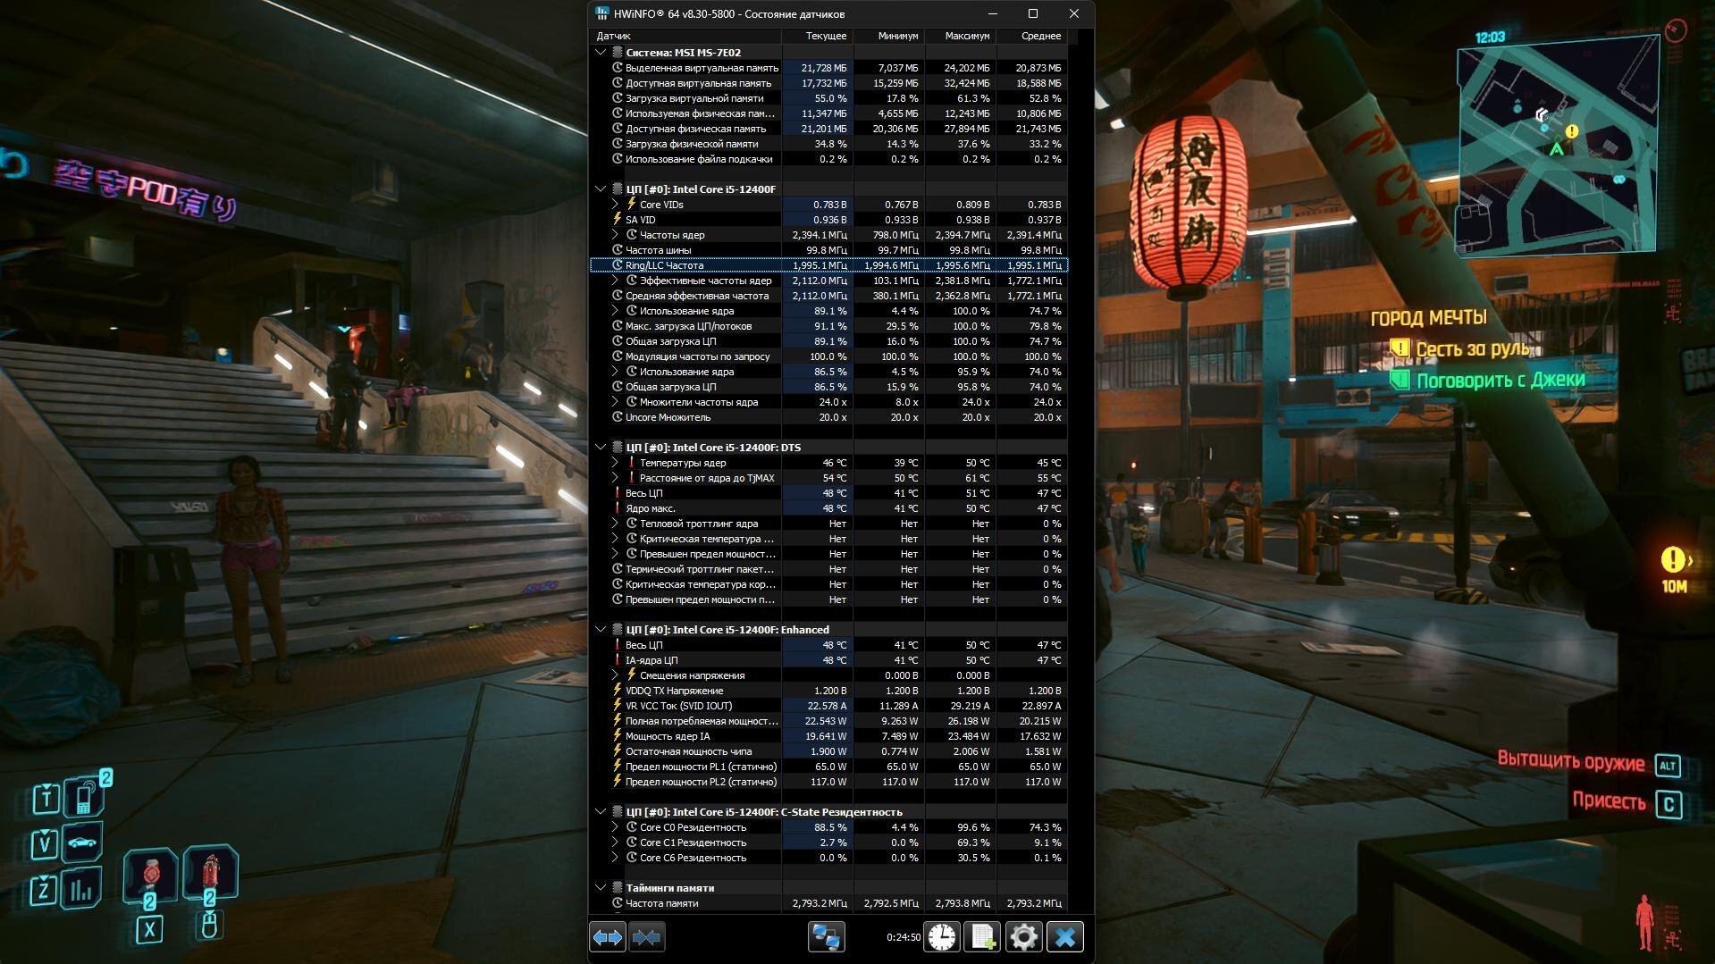1715x964 pixels.
Task: Start logging with the sheet-plus icon
Action: [x=982, y=937]
